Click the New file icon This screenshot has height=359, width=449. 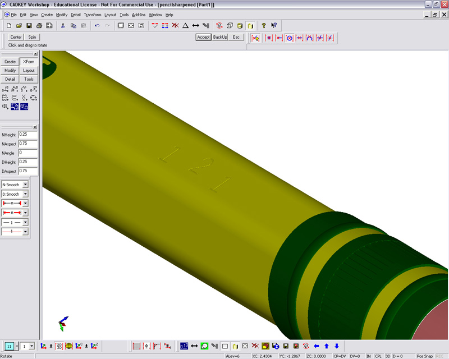[10, 26]
